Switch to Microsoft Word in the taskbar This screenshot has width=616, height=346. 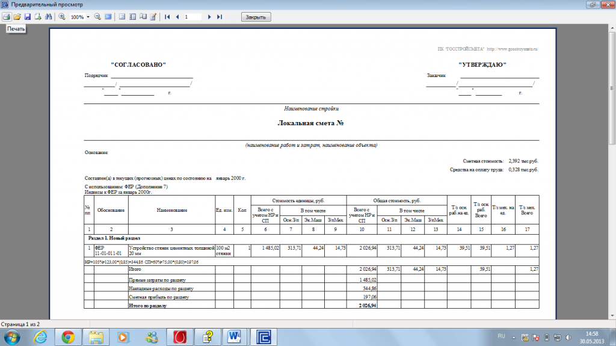[234, 337]
